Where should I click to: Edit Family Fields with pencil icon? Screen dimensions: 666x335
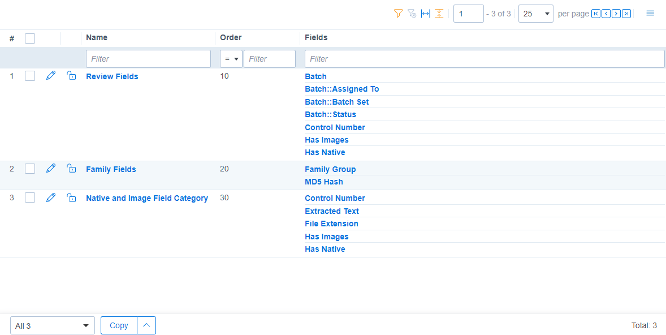pos(50,169)
